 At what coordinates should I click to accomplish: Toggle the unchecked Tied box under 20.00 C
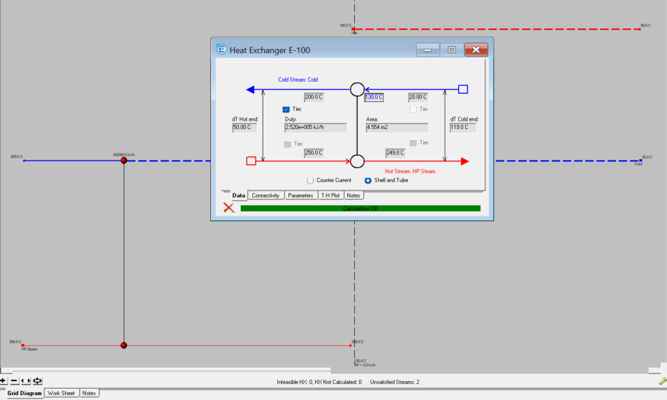(x=413, y=109)
